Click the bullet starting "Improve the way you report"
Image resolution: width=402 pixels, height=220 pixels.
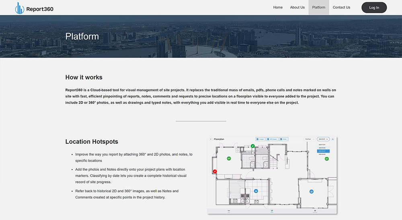click(133, 157)
